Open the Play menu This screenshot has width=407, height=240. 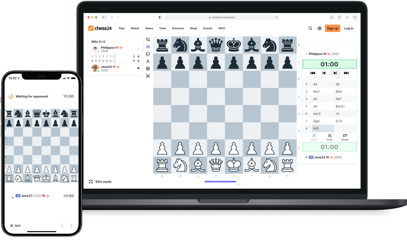pyautogui.click(x=122, y=28)
